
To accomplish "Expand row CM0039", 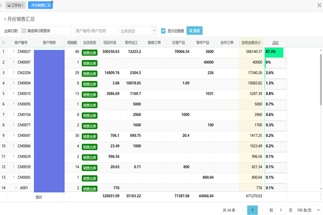I will pyautogui.click(x=13, y=166).
